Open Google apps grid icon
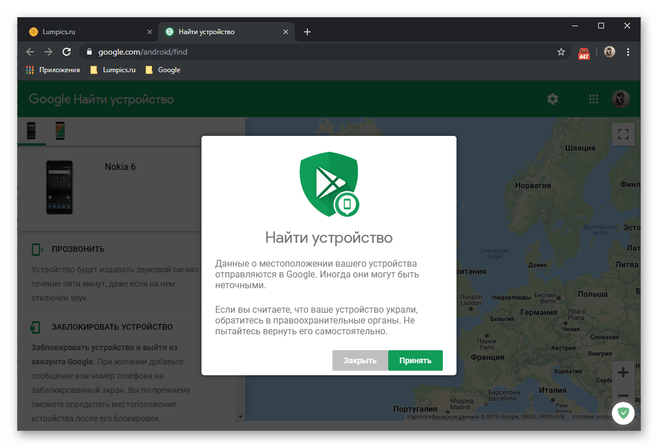The height and width of the screenshot is (448, 658). (x=593, y=99)
